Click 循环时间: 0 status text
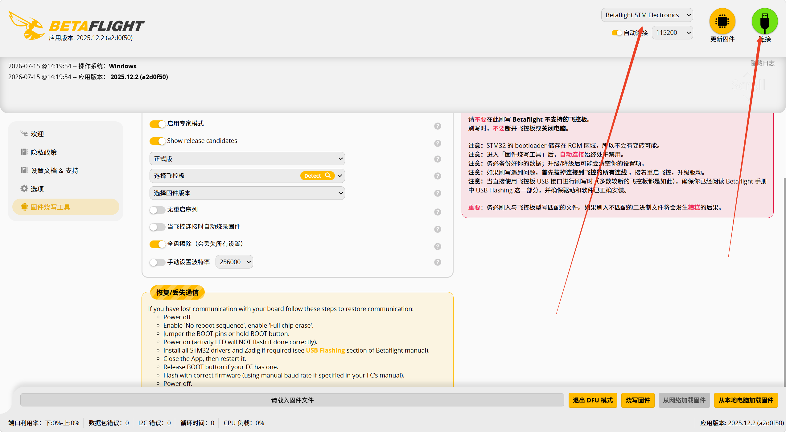Viewport: 786px width, 432px height. 197,423
